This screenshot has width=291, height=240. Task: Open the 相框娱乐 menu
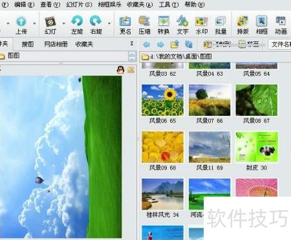point(109,5)
